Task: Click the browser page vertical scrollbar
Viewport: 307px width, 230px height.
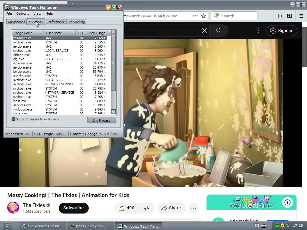Action: 305,47
